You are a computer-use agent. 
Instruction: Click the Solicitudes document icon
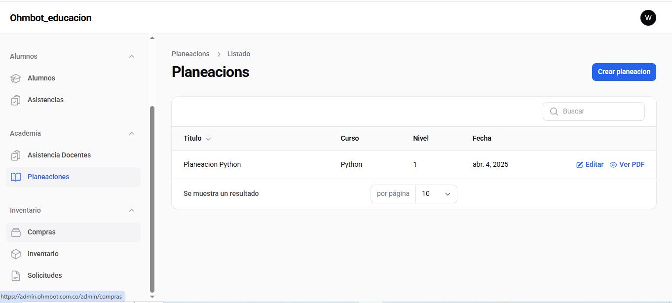point(16,276)
